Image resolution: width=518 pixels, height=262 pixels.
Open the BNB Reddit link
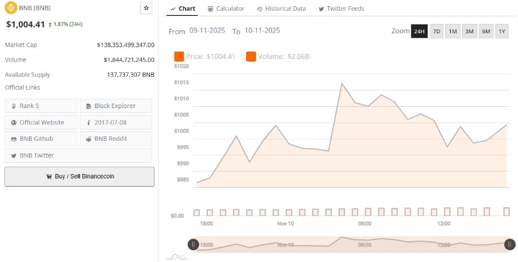115,138
